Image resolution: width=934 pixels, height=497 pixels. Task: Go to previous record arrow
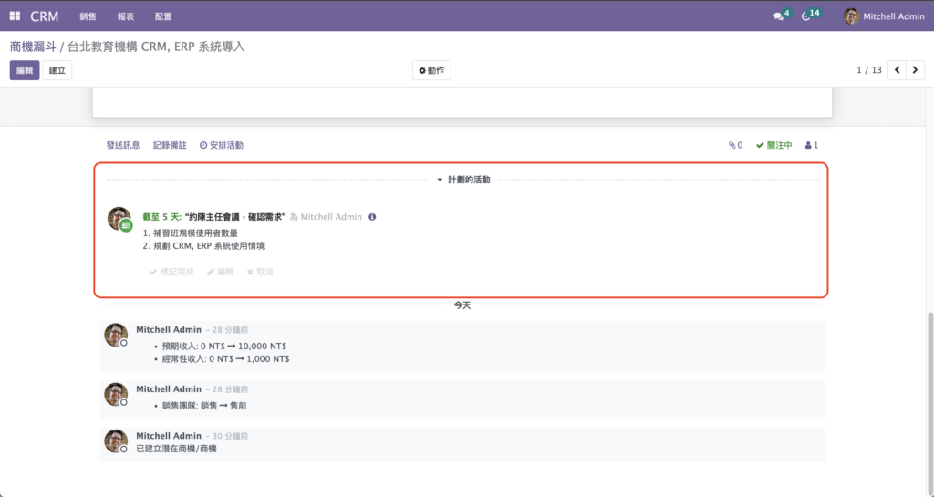(x=898, y=70)
